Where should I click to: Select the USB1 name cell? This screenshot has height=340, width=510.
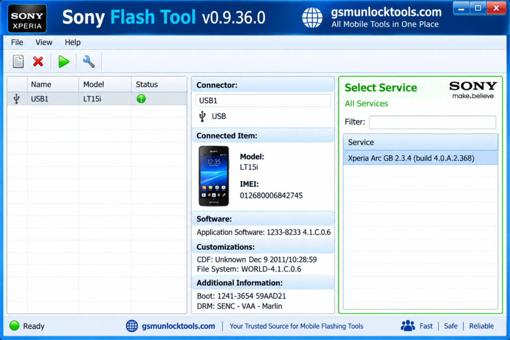point(53,99)
